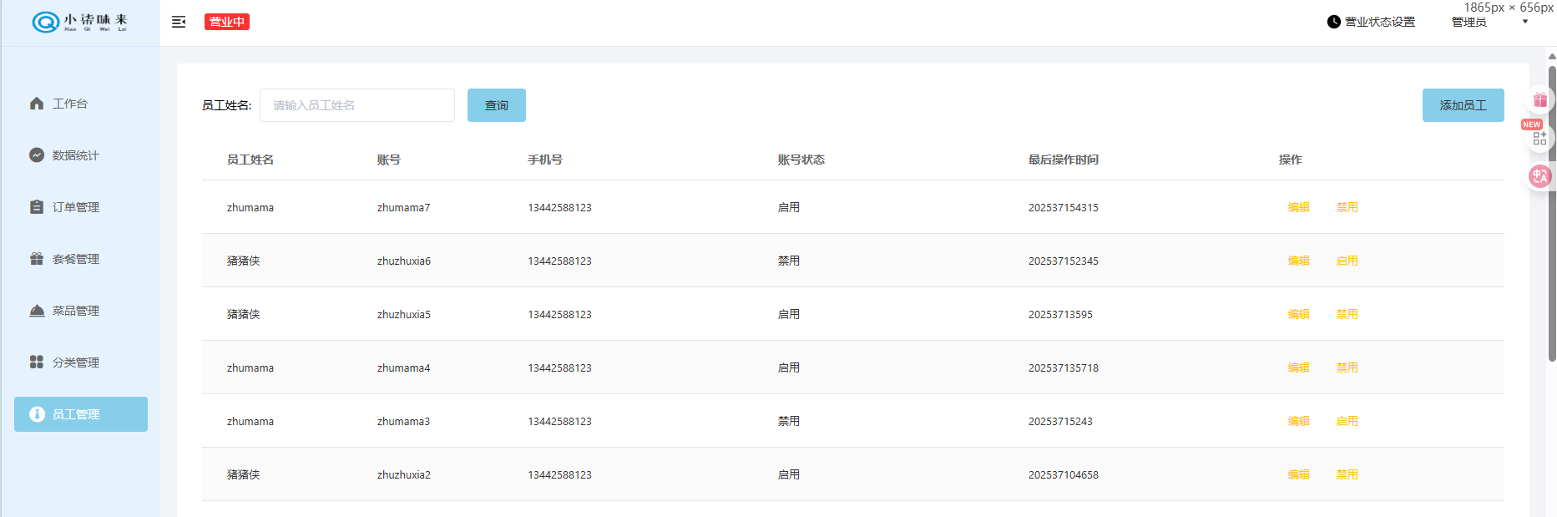Enable the zhuzhuxia6 account

click(1347, 261)
